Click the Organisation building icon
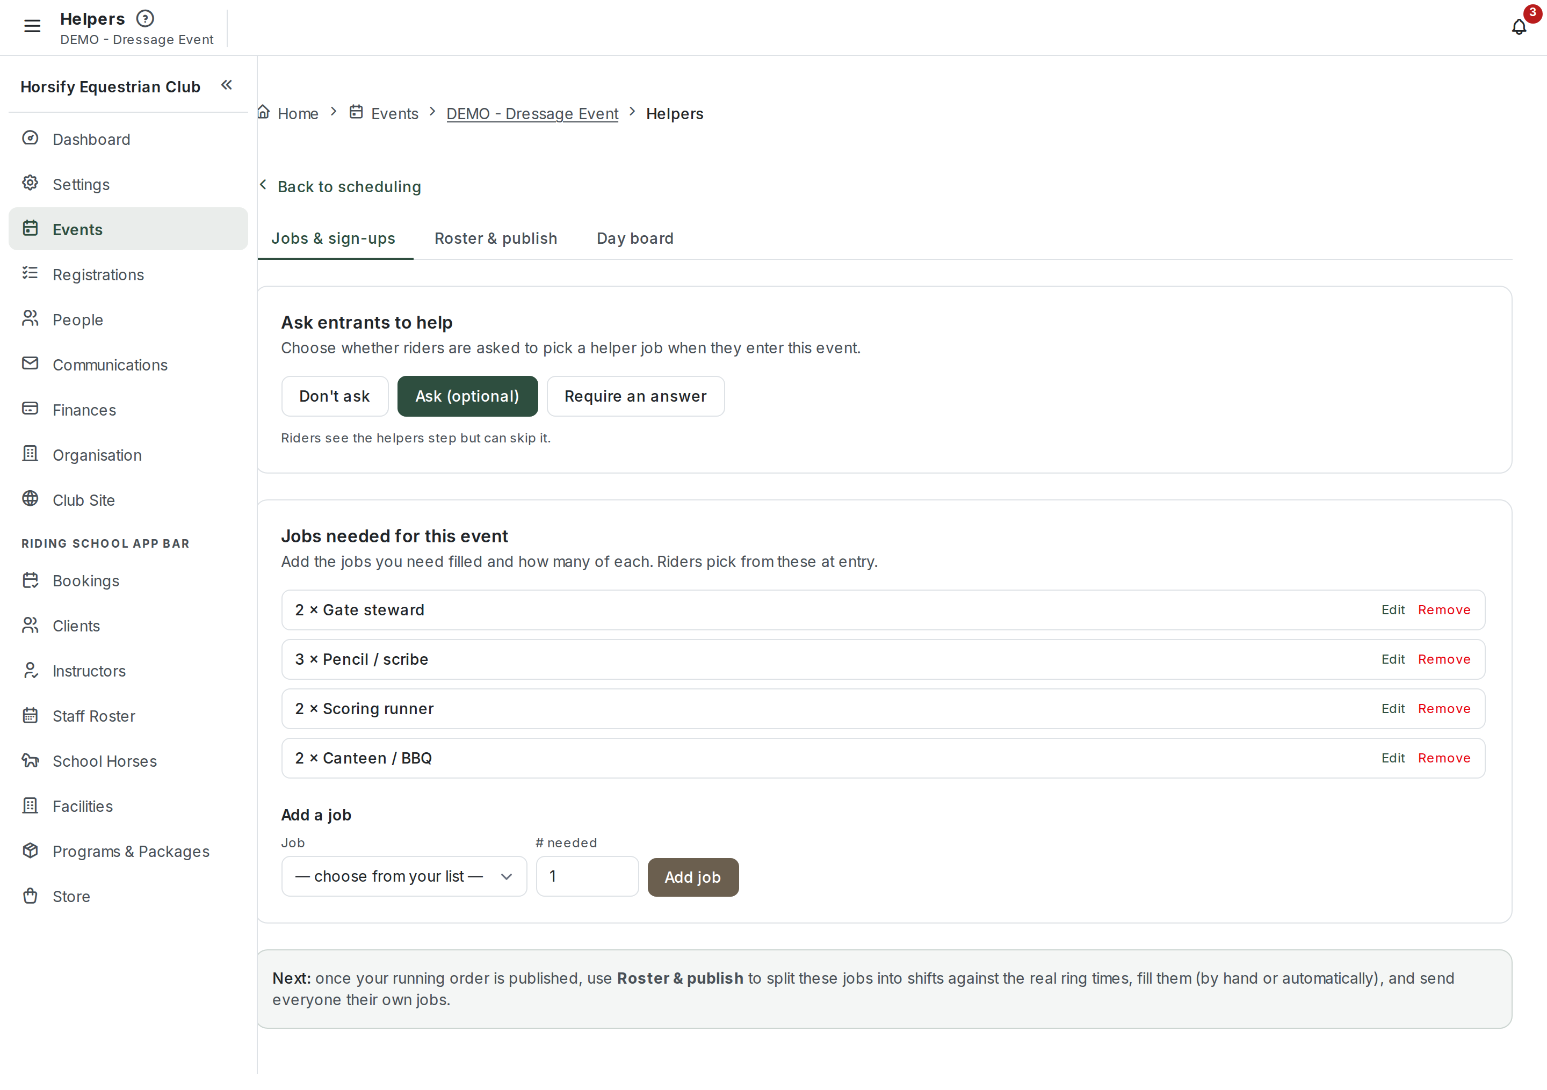The height and width of the screenshot is (1090, 1547). (x=30, y=454)
